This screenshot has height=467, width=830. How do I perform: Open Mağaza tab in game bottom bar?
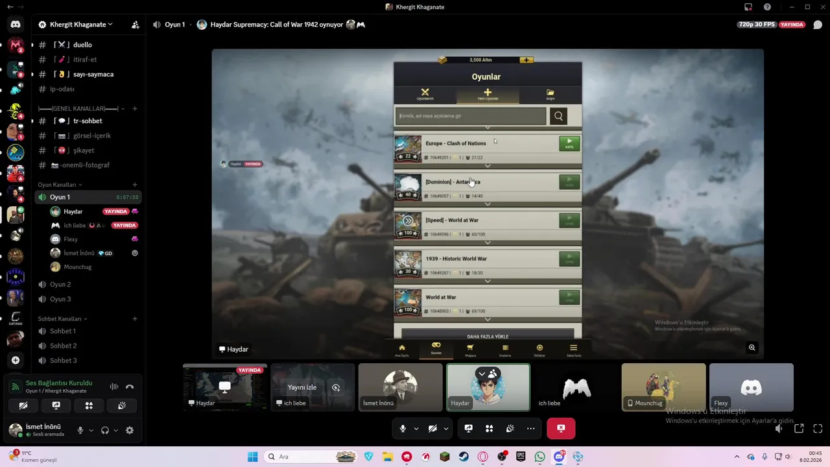point(470,350)
